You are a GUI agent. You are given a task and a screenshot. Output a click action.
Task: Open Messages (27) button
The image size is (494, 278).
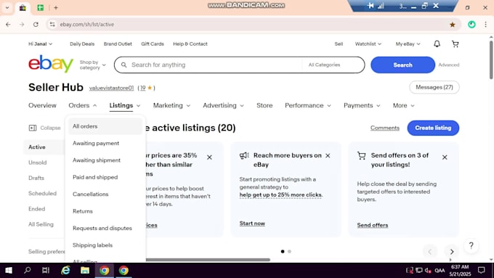click(x=434, y=87)
